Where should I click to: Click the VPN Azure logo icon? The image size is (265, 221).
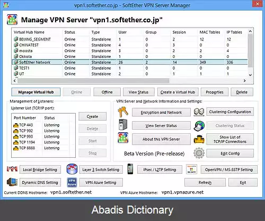[x=72, y=182]
